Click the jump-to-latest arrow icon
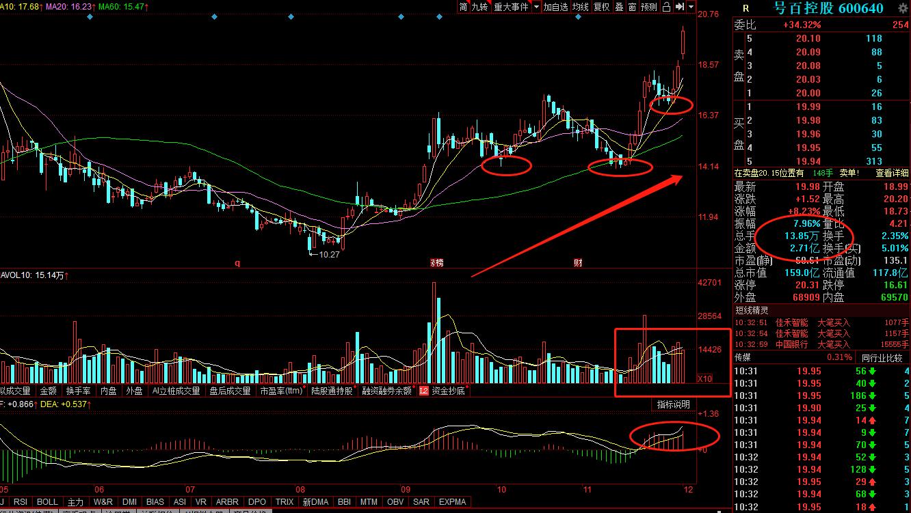 pyautogui.click(x=679, y=7)
